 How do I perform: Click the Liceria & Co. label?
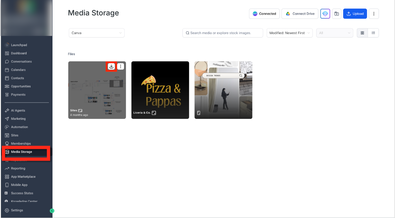tap(142, 113)
